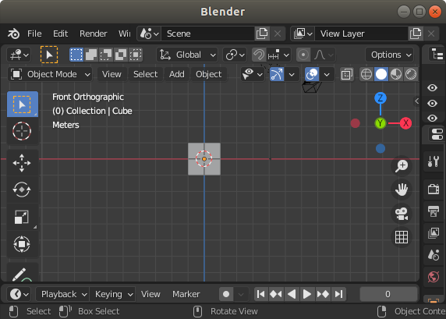The width and height of the screenshot is (446, 319).
Task: Open viewport gizmos dropdown arrow
Action: [292, 74]
